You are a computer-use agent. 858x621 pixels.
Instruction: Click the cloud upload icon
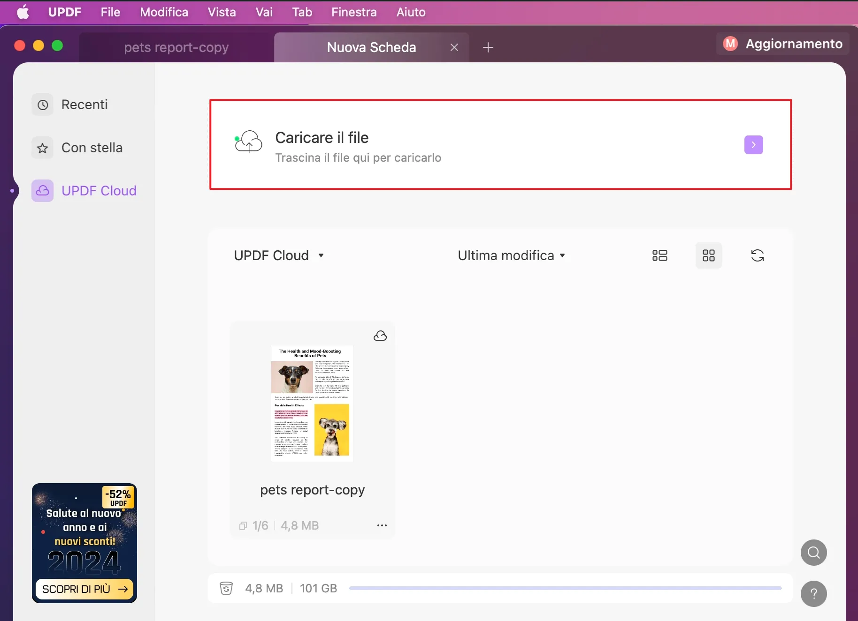tap(248, 142)
